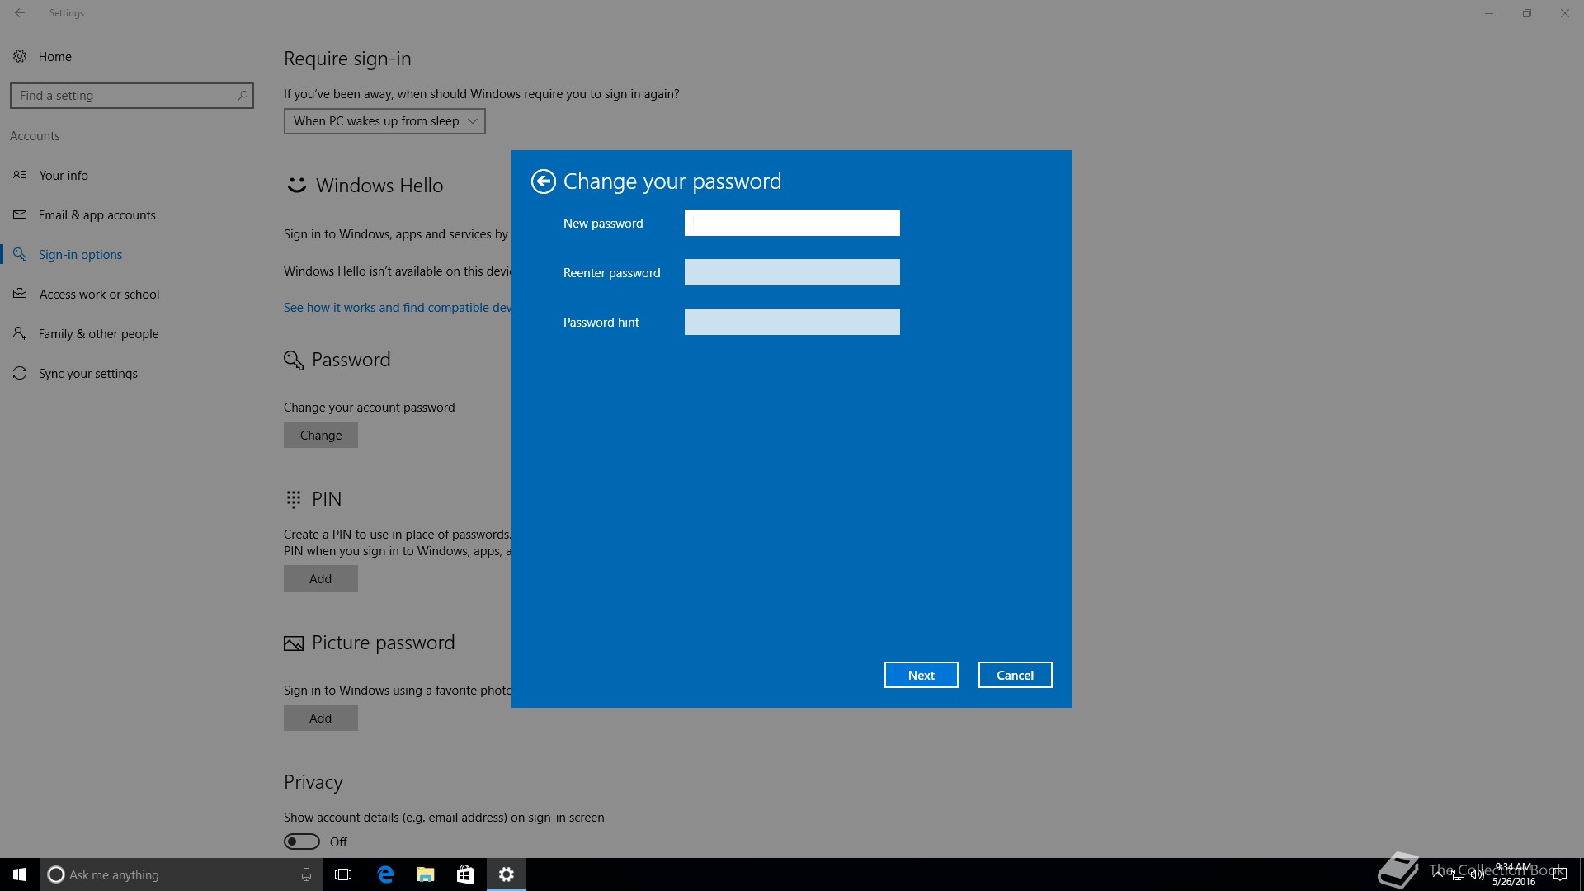Click the Home gear icon
1584x891 pixels.
tap(20, 56)
